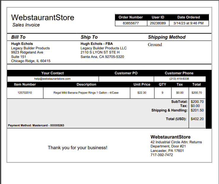219x184 pixels.
Task: Click item number 125702010
Action: [x=25, y=93]
